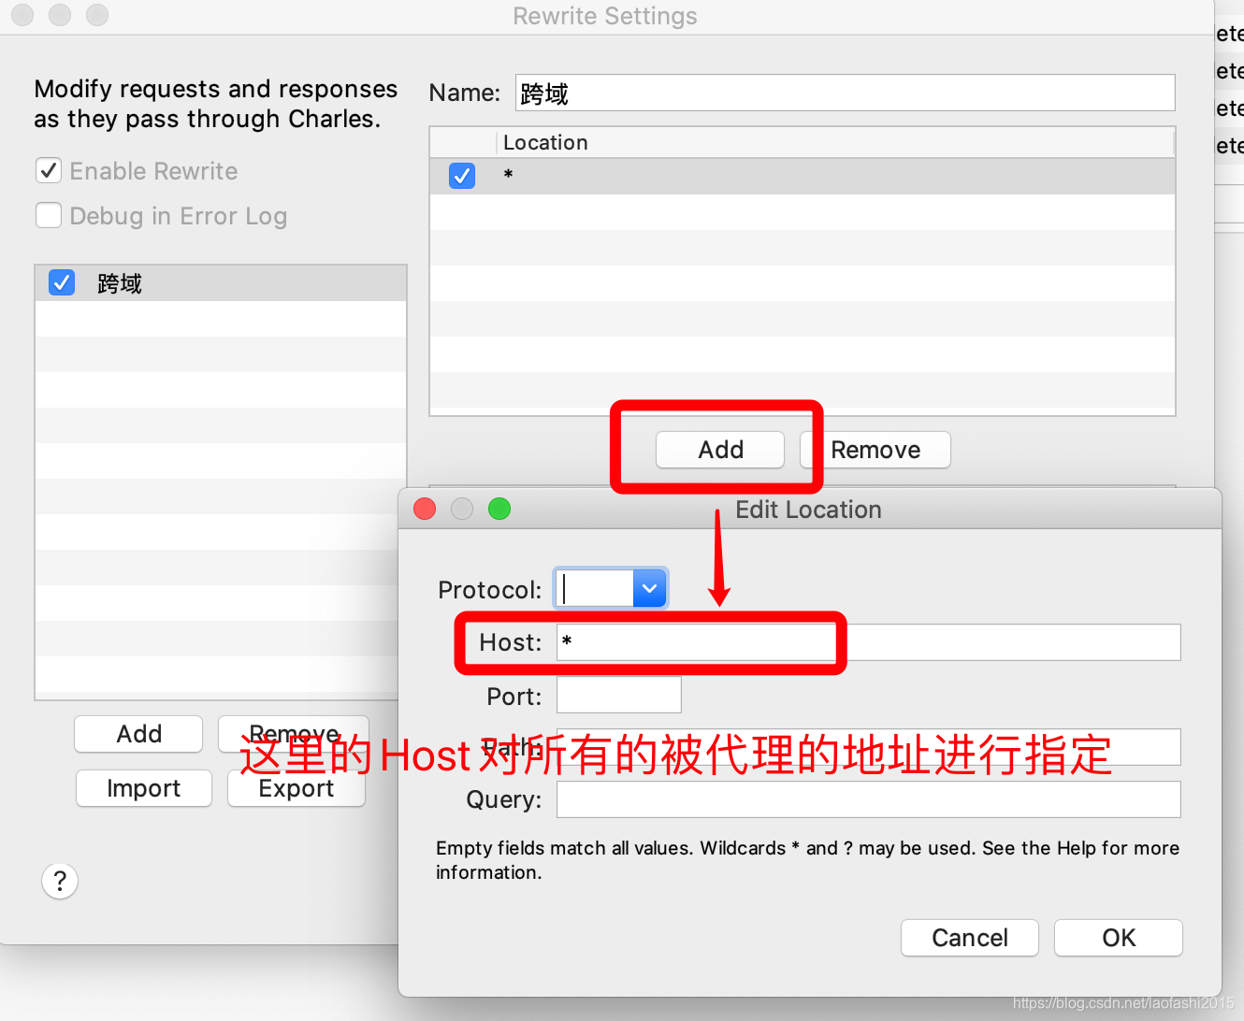Uncheck the 跨域 rule set checkbox
The image size is (1244, 1021).
(x=62, y=282)
